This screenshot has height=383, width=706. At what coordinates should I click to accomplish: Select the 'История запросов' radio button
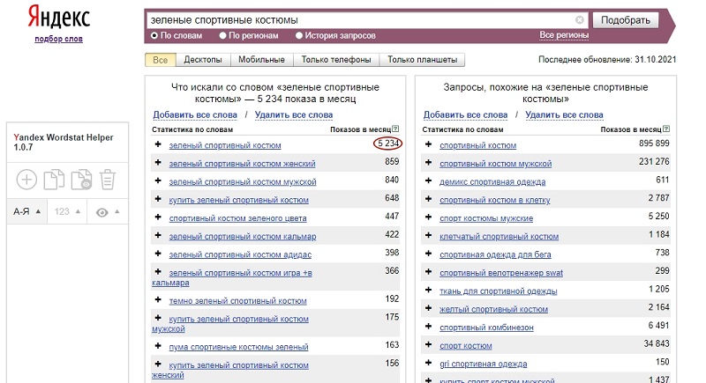(299, 35)
